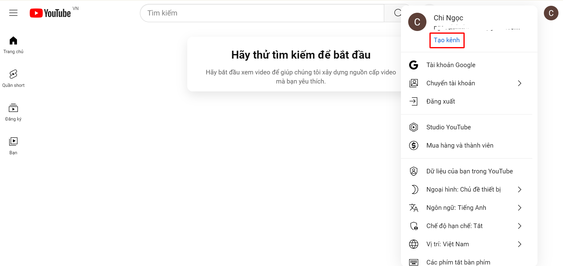Click Ngôn ngữ: Tiếng Anh label

456,208
